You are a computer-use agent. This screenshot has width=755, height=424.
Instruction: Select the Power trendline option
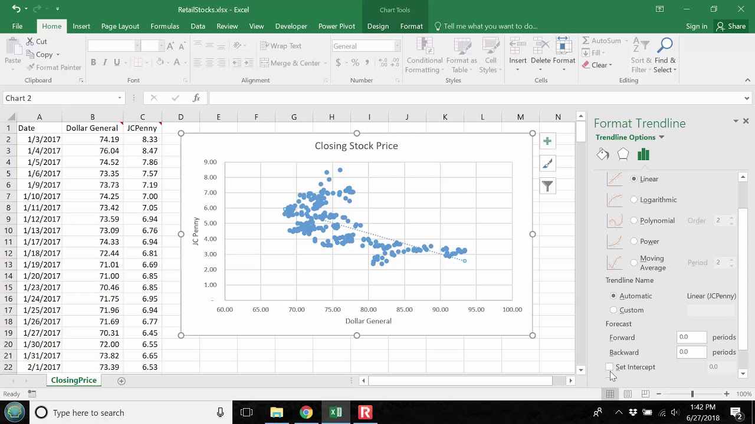634,241
